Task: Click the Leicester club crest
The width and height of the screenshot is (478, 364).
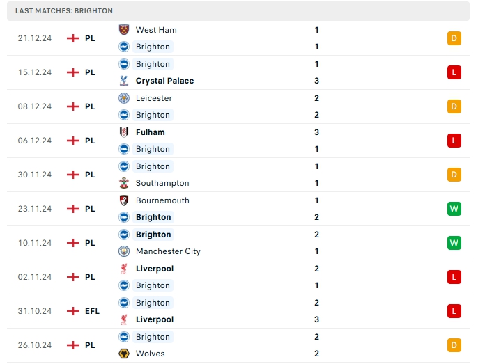Action: (124, 98)
